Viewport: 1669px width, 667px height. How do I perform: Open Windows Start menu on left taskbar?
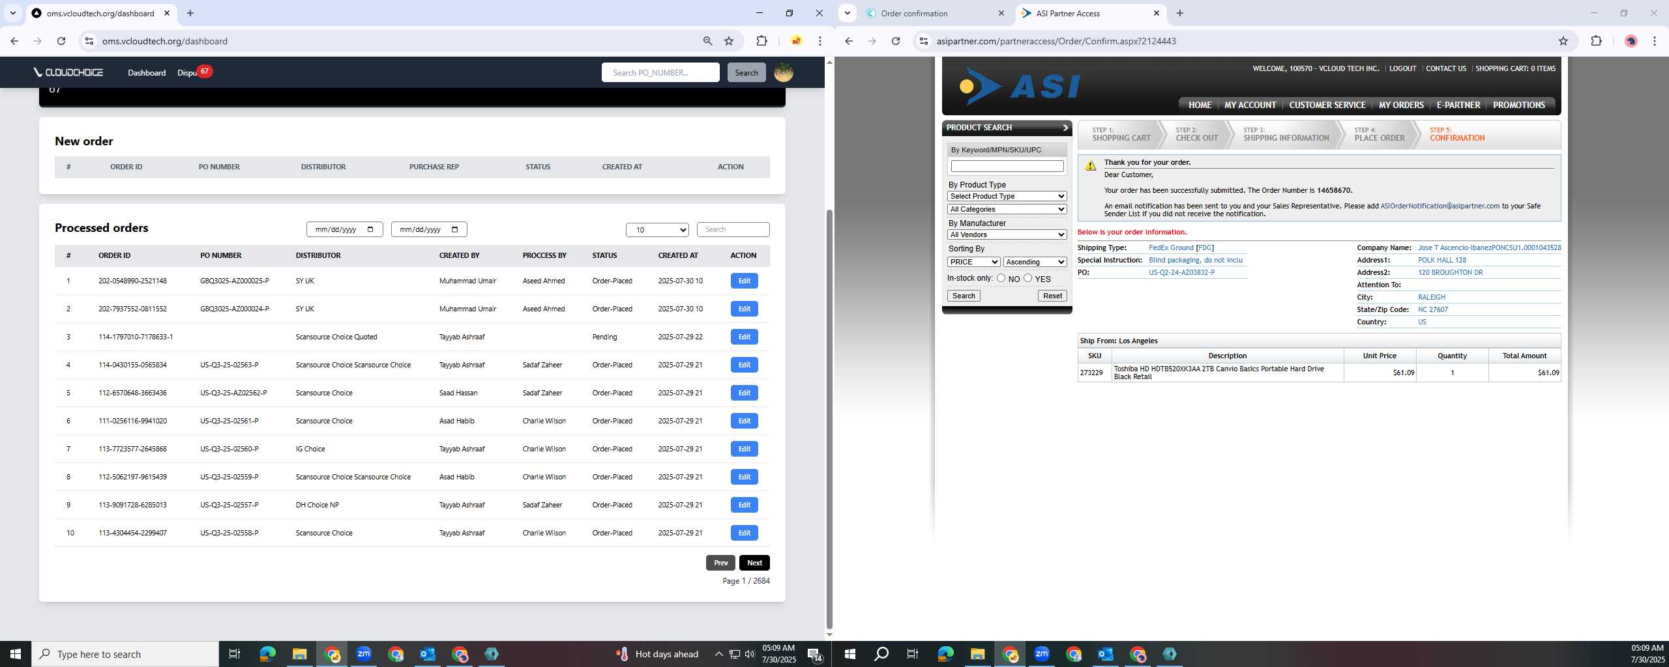(16, 654)
